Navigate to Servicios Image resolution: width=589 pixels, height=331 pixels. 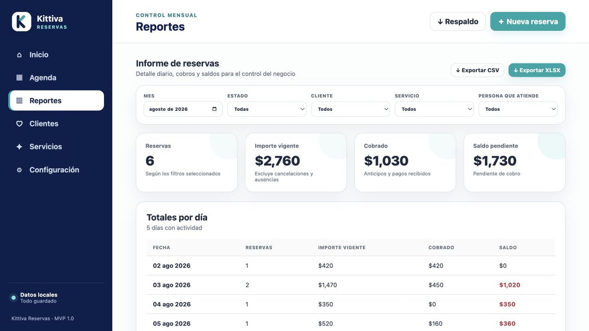coord(56,147)
